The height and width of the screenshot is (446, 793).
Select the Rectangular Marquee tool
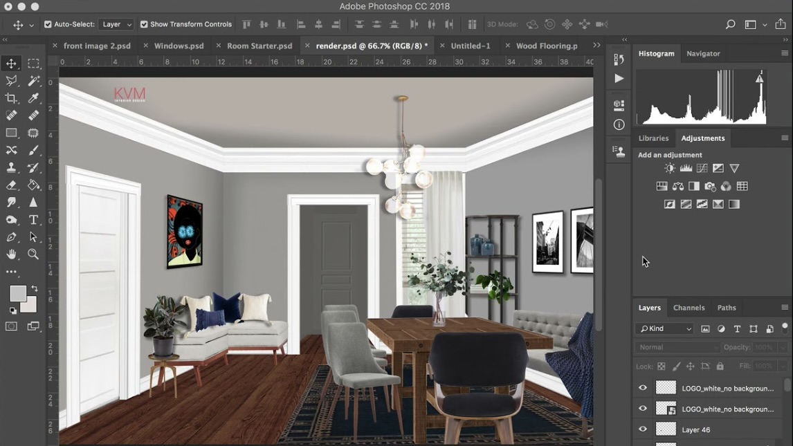tap(33, 64)
